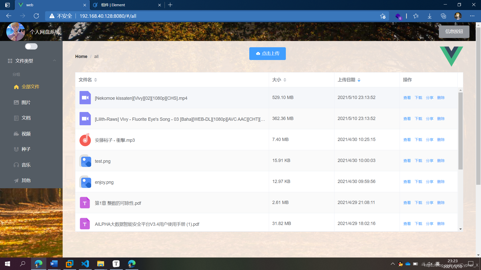Switch to the web tab
Viewport: 481px width, 270px height.
tap(53, 5)
